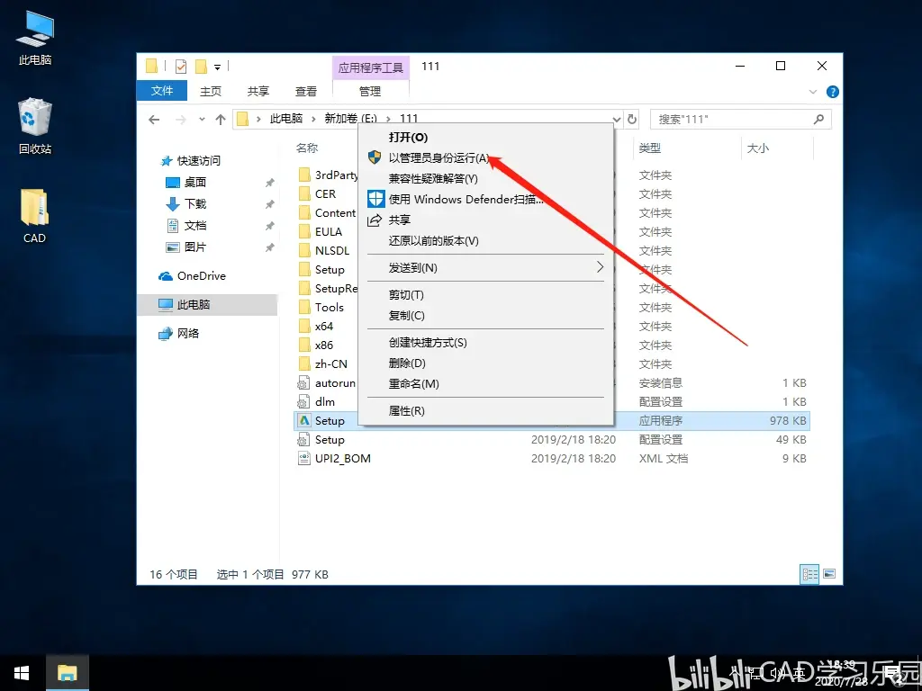Select the EULA folder

coord(321,231)
